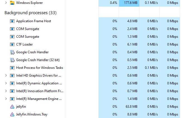Click the Application Frame Host icon
Screen dimensions: 182x118
point(12,21)
